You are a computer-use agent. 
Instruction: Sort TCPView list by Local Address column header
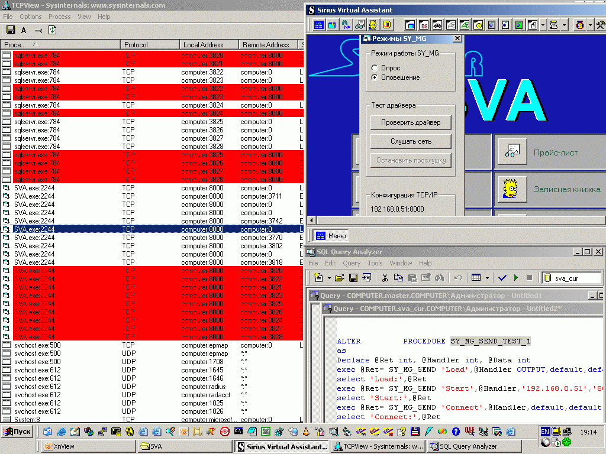(209, 45)
